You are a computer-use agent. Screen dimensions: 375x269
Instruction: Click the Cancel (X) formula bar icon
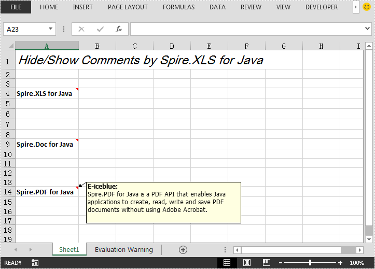coord(81,29)
